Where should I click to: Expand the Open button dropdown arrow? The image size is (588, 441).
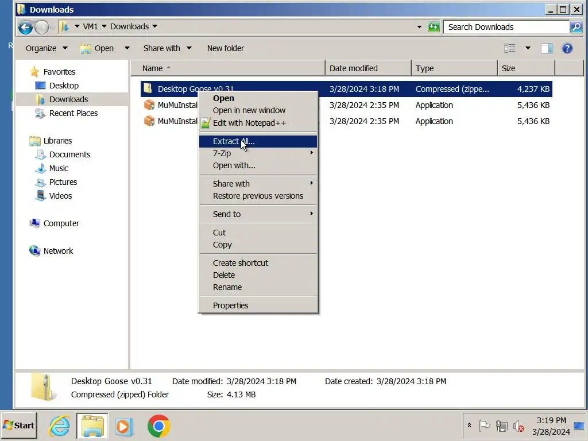127,48
